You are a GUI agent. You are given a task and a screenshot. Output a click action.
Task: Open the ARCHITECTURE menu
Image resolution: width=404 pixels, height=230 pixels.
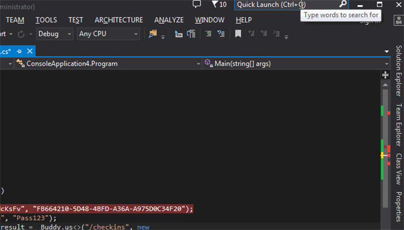(118, 20)
